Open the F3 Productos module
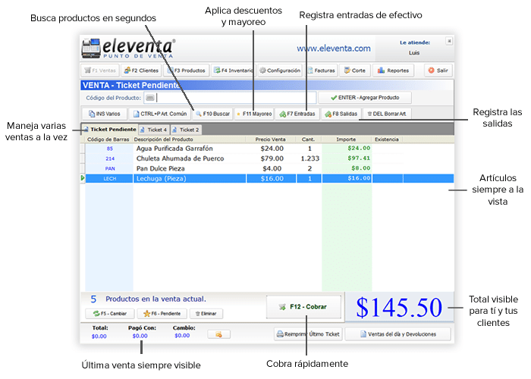 [x=186, y=70]
